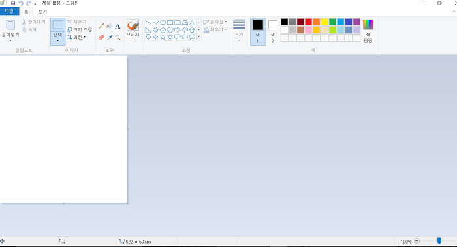This screenshot has width=457, height=247.
Task: Click the Copy (복사) button
Action: tap(29, 30)
